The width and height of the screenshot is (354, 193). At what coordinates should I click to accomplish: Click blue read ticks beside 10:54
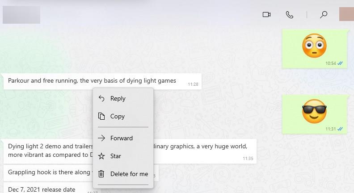tap(340, 63)
